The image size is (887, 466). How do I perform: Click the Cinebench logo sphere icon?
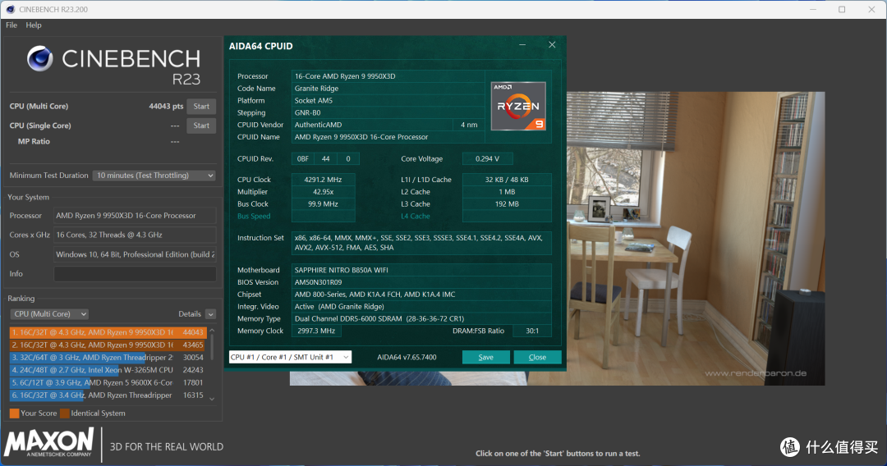click(39, 59)
